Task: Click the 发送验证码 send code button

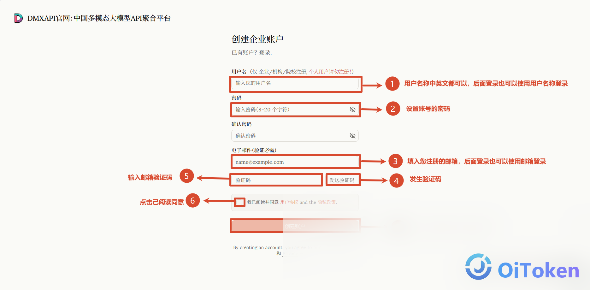Action: [x=342, y=180]
